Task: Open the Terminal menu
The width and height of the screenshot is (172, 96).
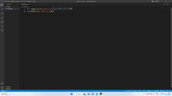Action: point(29,1)
